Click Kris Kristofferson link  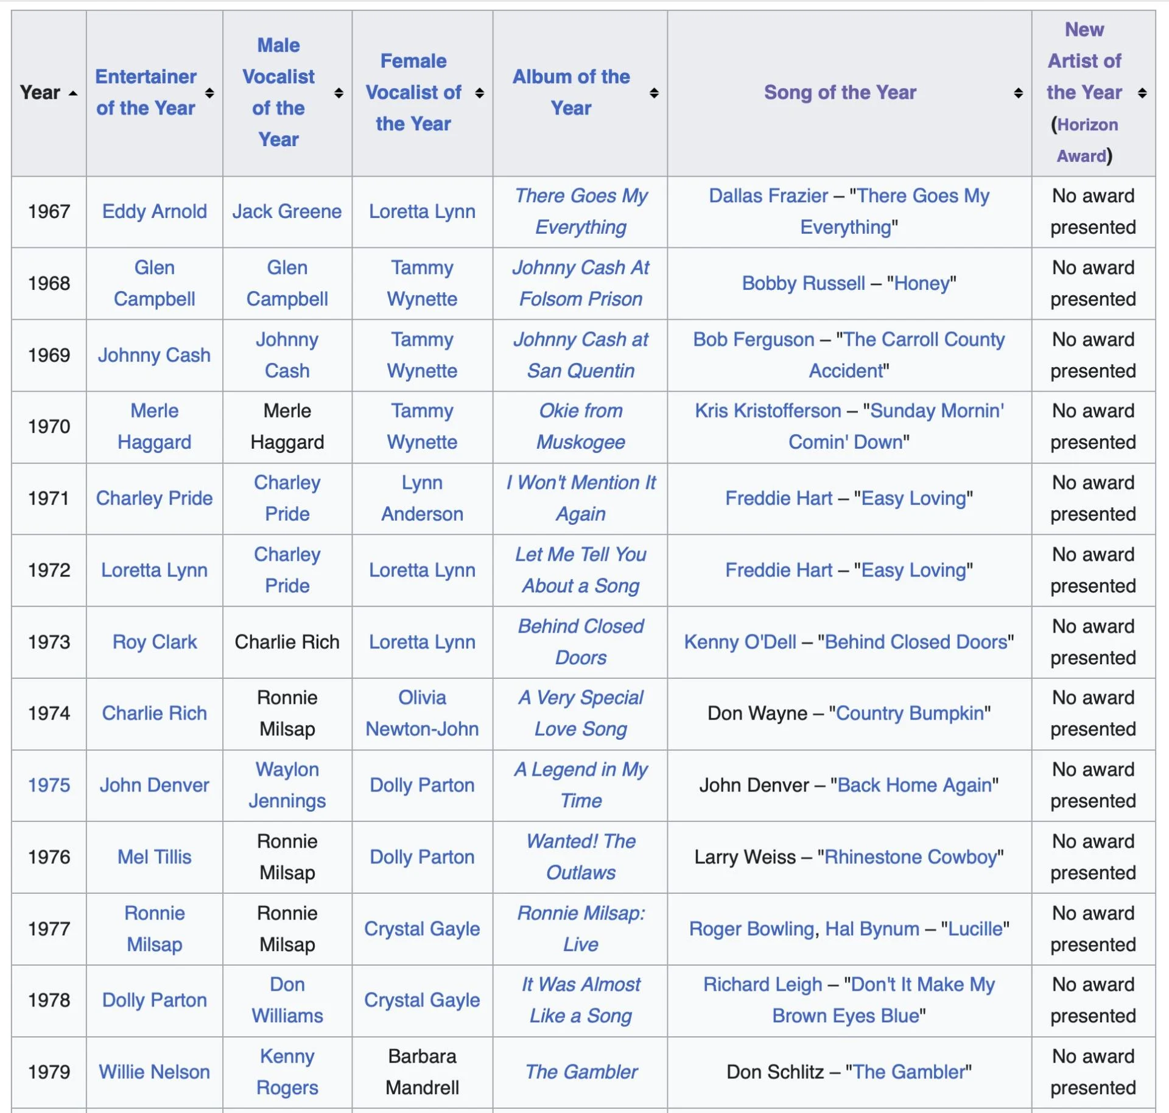[x=768, y=411]
